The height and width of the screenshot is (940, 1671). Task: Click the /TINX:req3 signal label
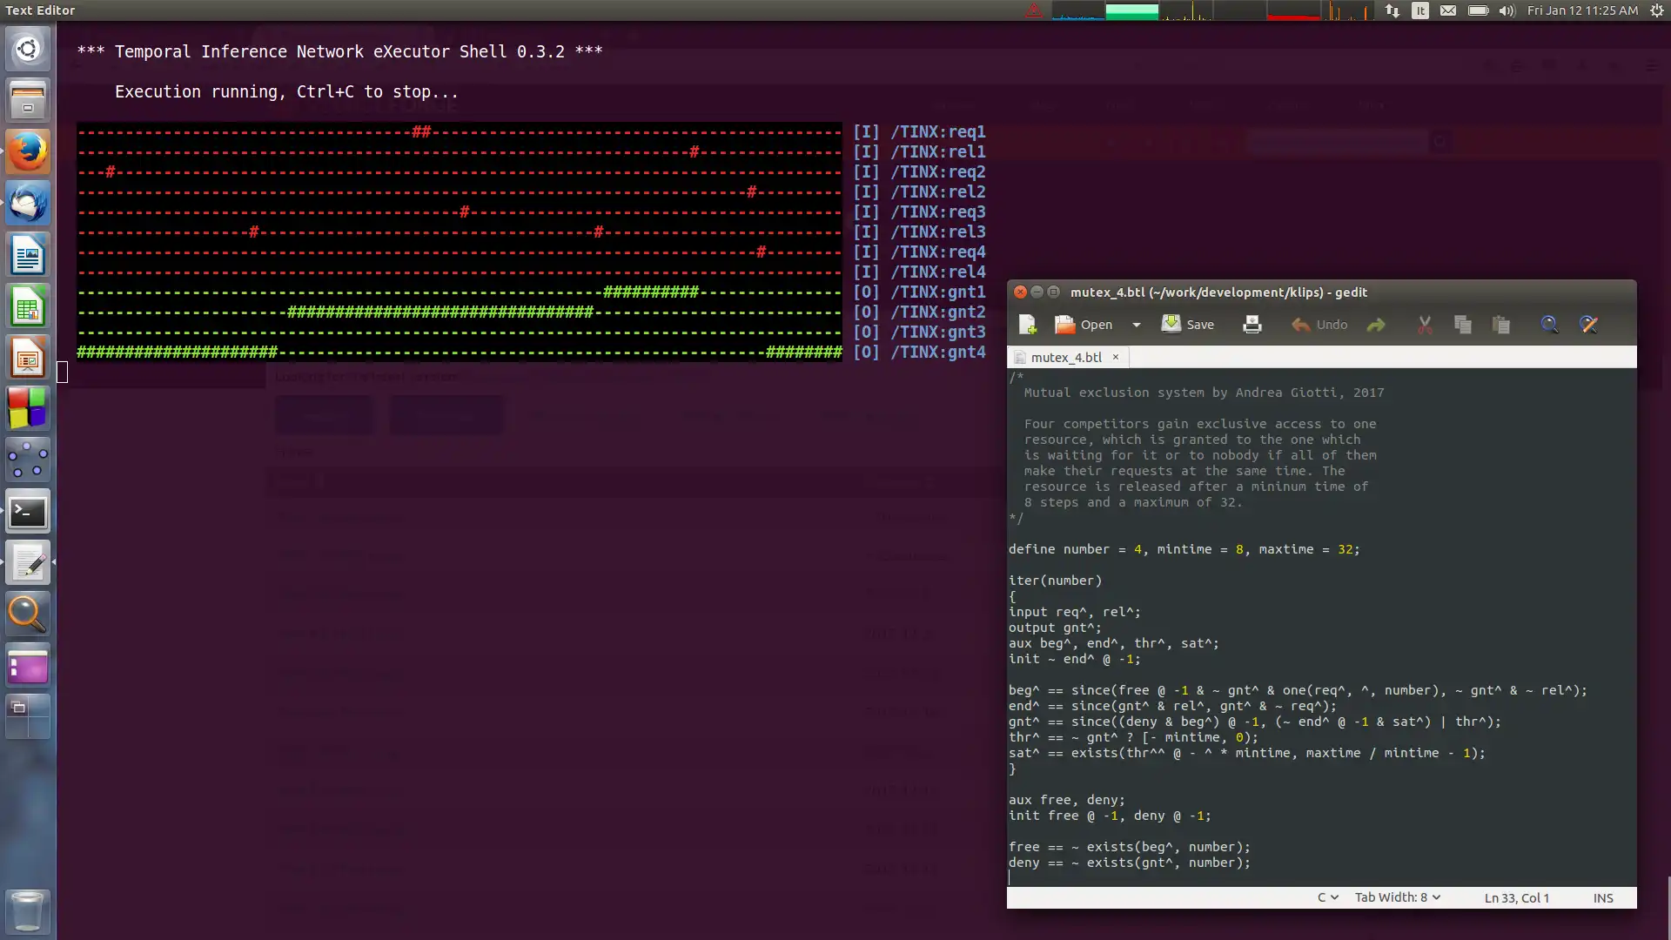pos(937,211)
